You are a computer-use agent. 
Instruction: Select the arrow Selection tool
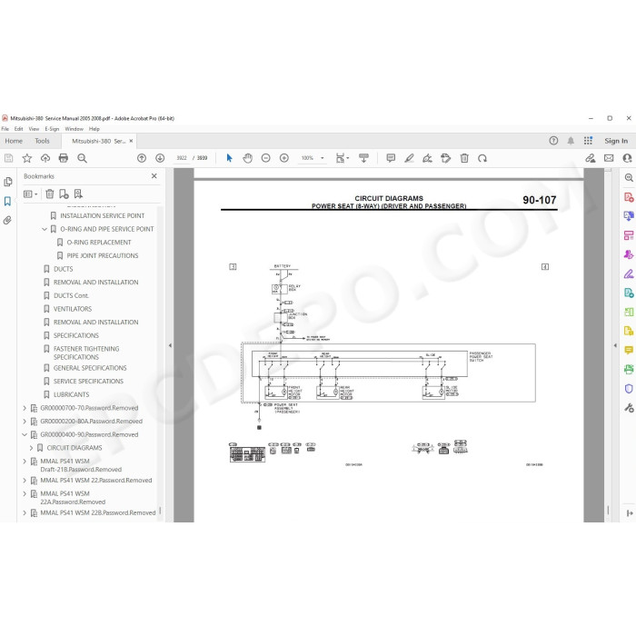pos(229,158)
